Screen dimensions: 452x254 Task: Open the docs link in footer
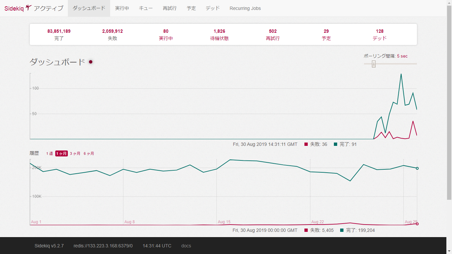click(186, 246)
